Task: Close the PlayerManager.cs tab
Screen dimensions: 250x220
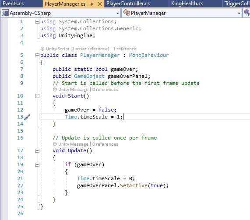Action: (x=100, y=4)
